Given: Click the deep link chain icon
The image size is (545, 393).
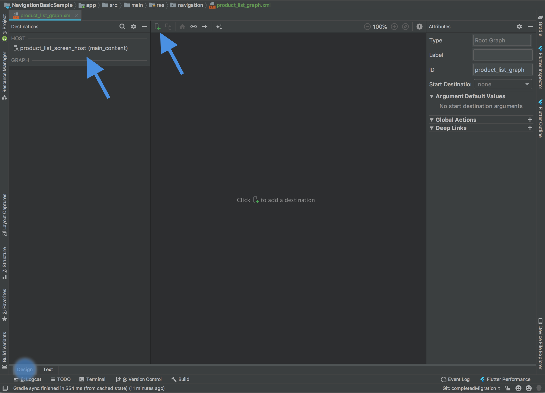Looking at the screenshot, I should coord(193,27).
